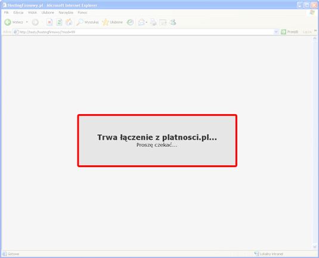Open the Wstecz history dropdown arrow

[x=27, y=22]
